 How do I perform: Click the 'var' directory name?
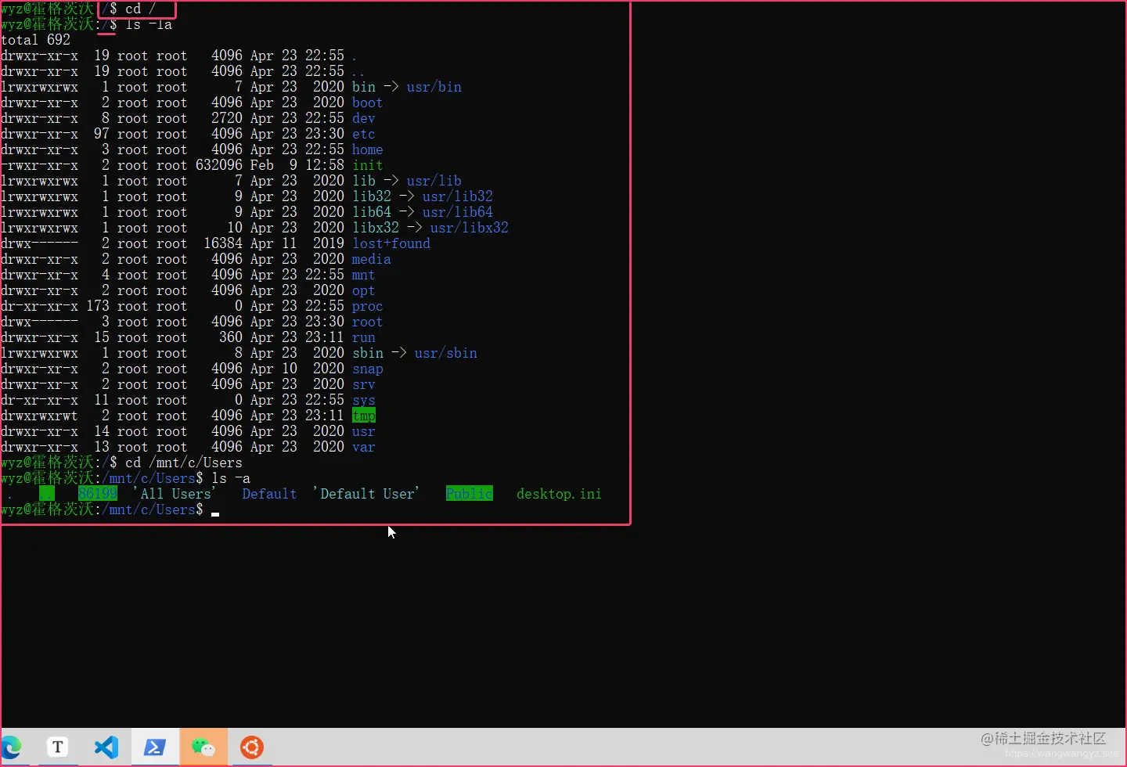pyautogui.click(x=363, y=447)
